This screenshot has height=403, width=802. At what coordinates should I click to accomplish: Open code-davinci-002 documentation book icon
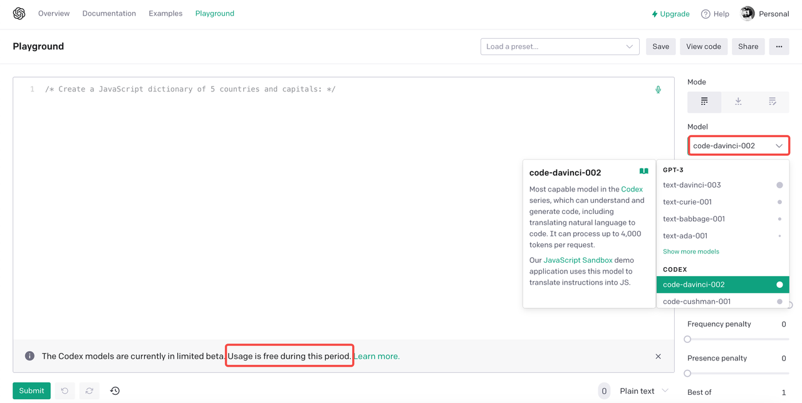pyautogui.click(x=643, y=171)
